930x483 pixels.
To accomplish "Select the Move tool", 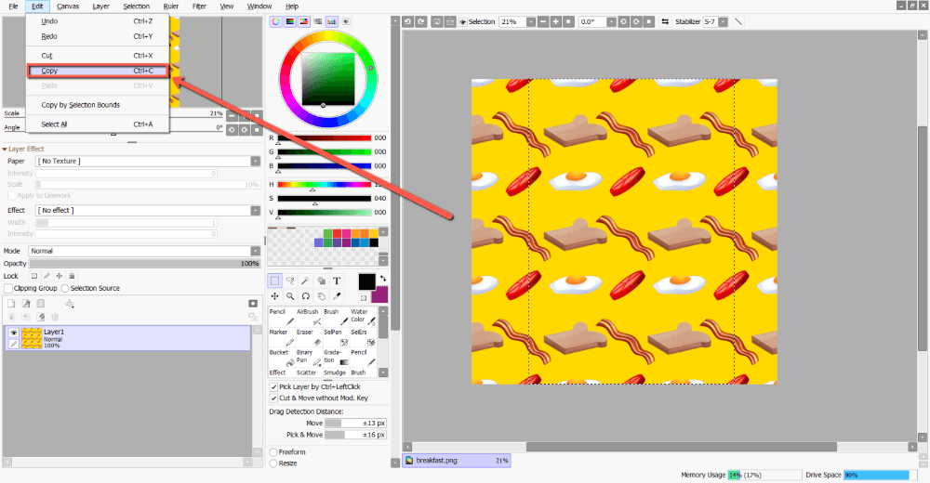I will (274, 295).
